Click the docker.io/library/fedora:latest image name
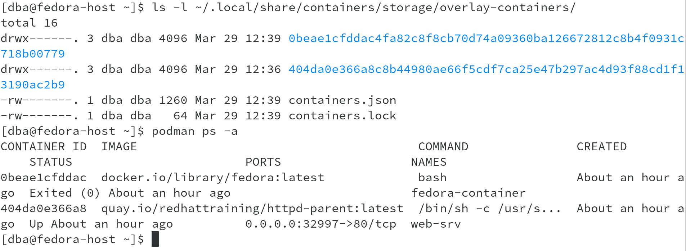The width and height of the screenshot is (686, 251). (212, 178)
